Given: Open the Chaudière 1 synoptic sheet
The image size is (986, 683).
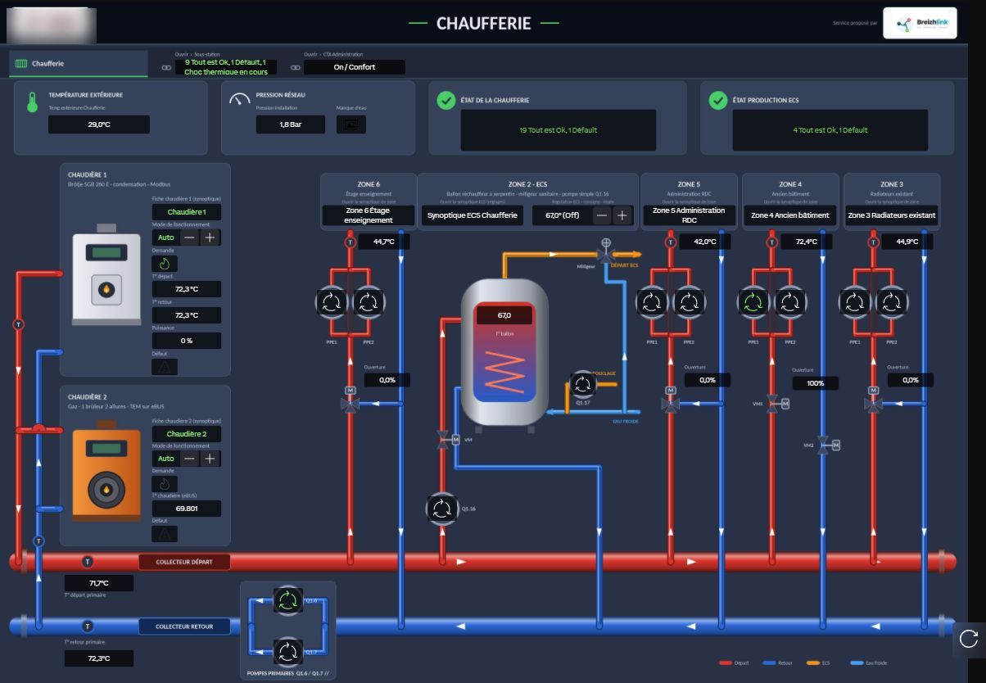Looking at the screenshot, I should [x=187, y=212].
